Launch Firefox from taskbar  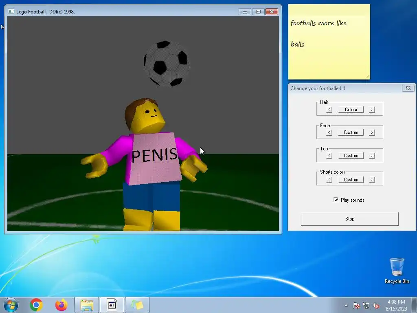tap(61, 305)
